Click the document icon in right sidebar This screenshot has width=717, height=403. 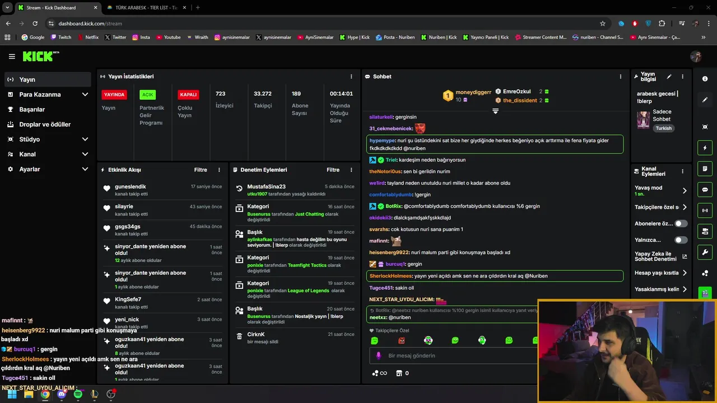tap(705, 168)
